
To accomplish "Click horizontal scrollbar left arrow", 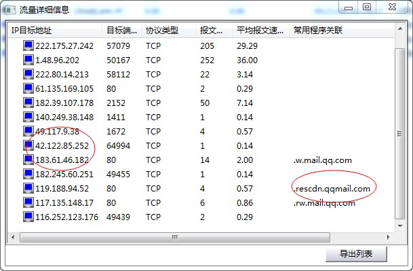I will [x=13, y=237].
